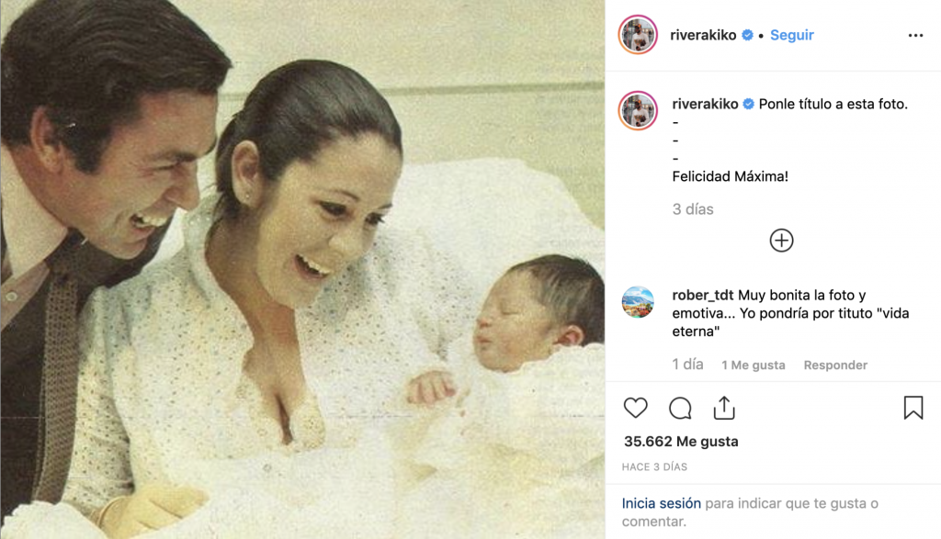Viewport: 941px width, 539px height.
Task: Click riverakiko avatar beside caption
Action: click(638, 109)
